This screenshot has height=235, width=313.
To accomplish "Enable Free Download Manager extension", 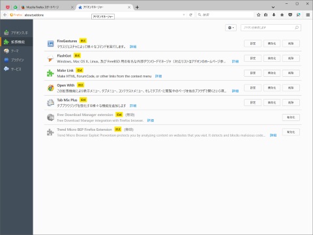I will 291,117.
